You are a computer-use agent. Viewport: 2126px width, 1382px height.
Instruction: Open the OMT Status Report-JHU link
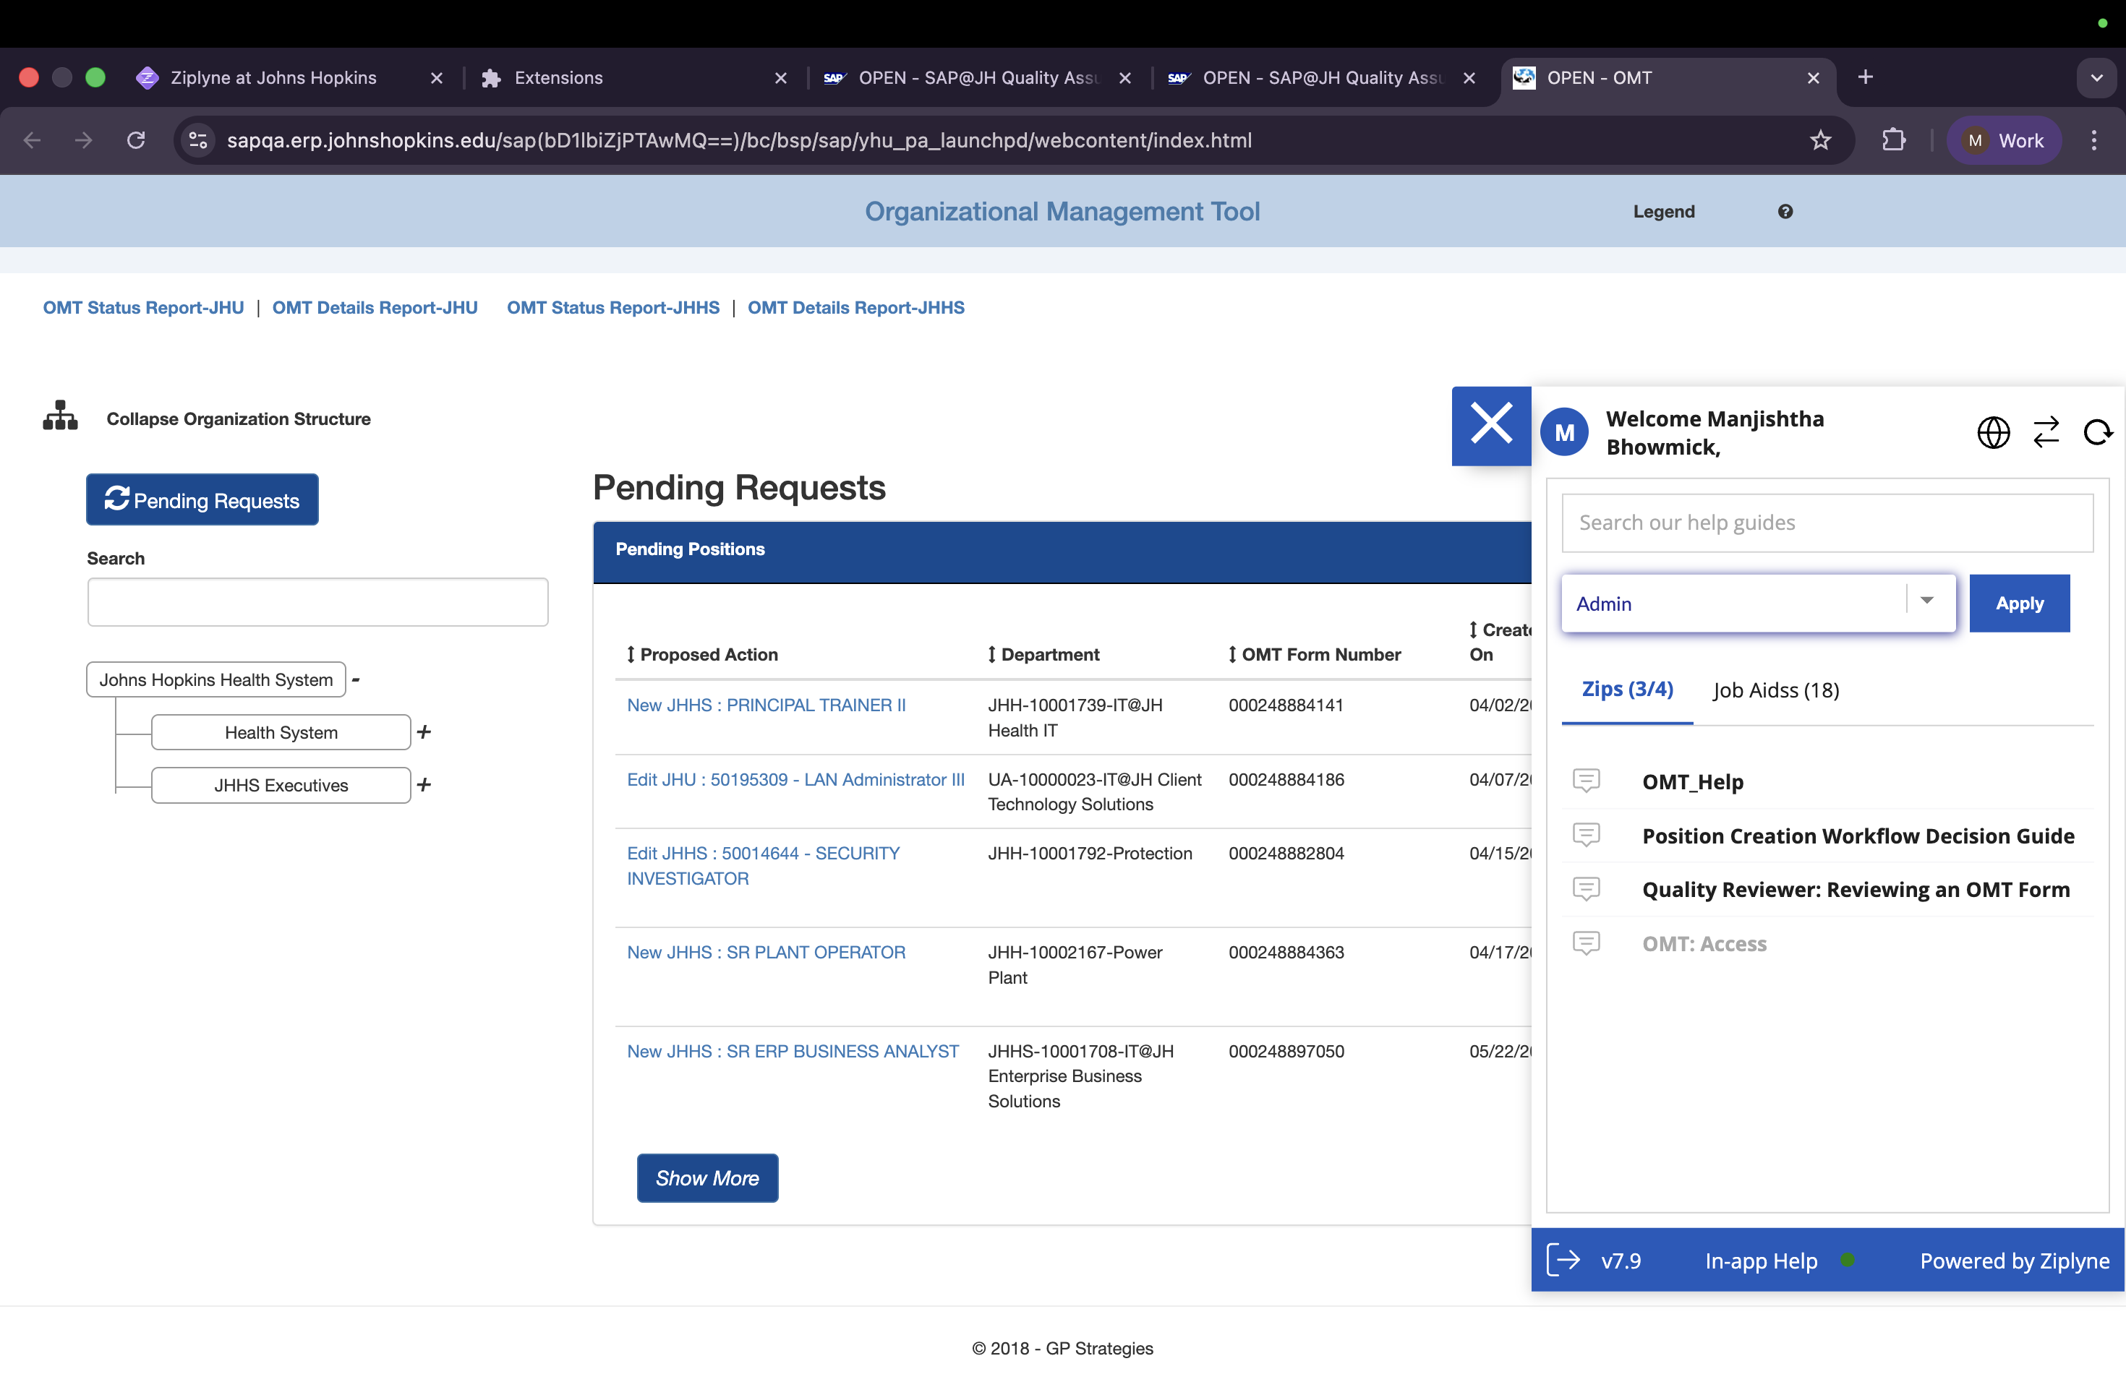143,307
